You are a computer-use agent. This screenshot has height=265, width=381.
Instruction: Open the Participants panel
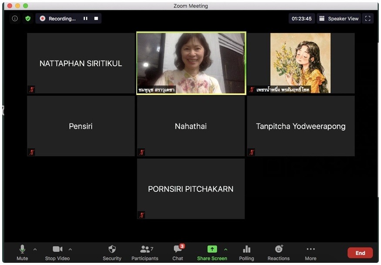tap(145, 252)
